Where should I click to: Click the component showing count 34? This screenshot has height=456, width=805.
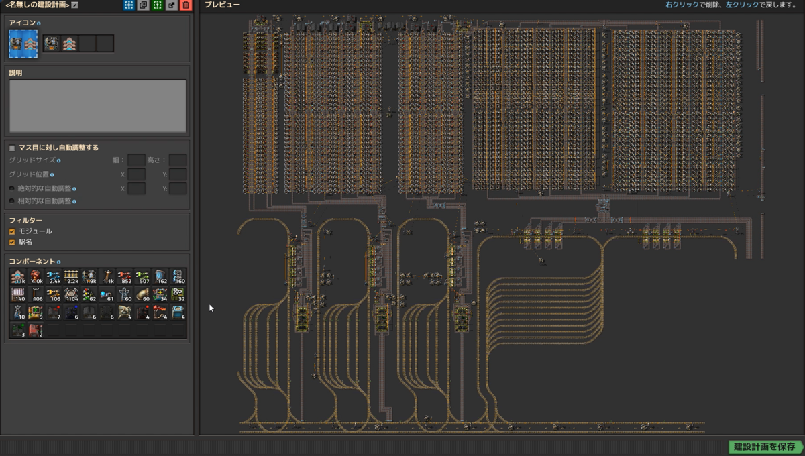pyautogui.click(x=160, y=294)
